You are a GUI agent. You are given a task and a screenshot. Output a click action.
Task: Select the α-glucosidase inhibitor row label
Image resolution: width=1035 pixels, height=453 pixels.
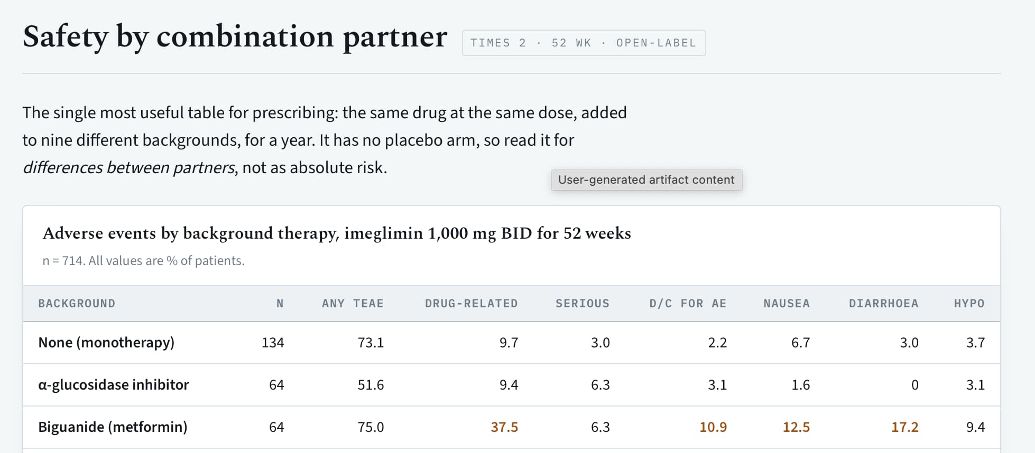113,385
